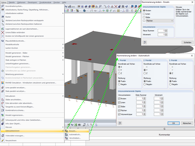Screen dimensions: 195x146
Task: Click the help icon in Automatisch dialog
Action: click(120, 123)
